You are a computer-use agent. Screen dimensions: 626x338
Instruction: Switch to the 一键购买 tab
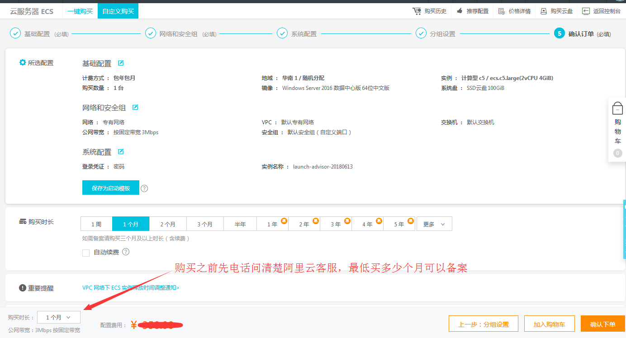[x=80, y=11]
